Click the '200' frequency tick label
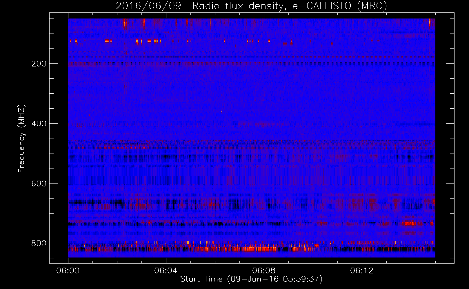 (39, 64)
